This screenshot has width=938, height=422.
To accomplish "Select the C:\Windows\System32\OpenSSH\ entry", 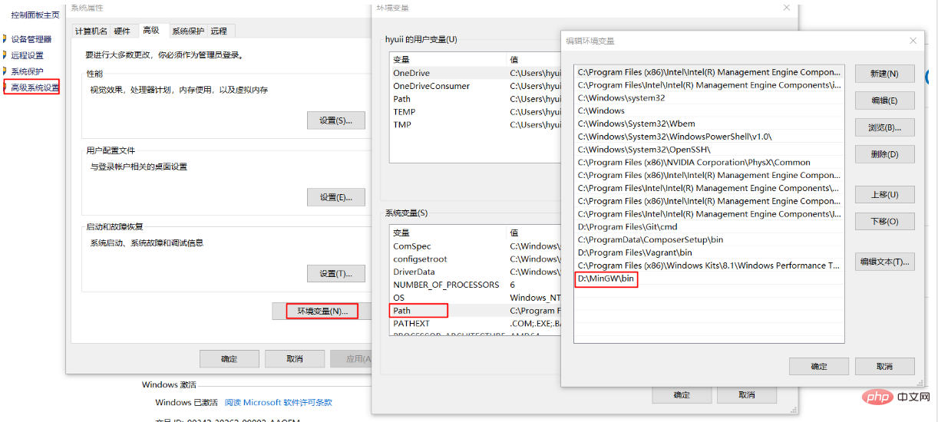I will click(x=708, y=150).
